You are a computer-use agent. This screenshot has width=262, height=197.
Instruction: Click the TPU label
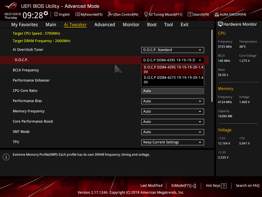(x=16, y=142)
